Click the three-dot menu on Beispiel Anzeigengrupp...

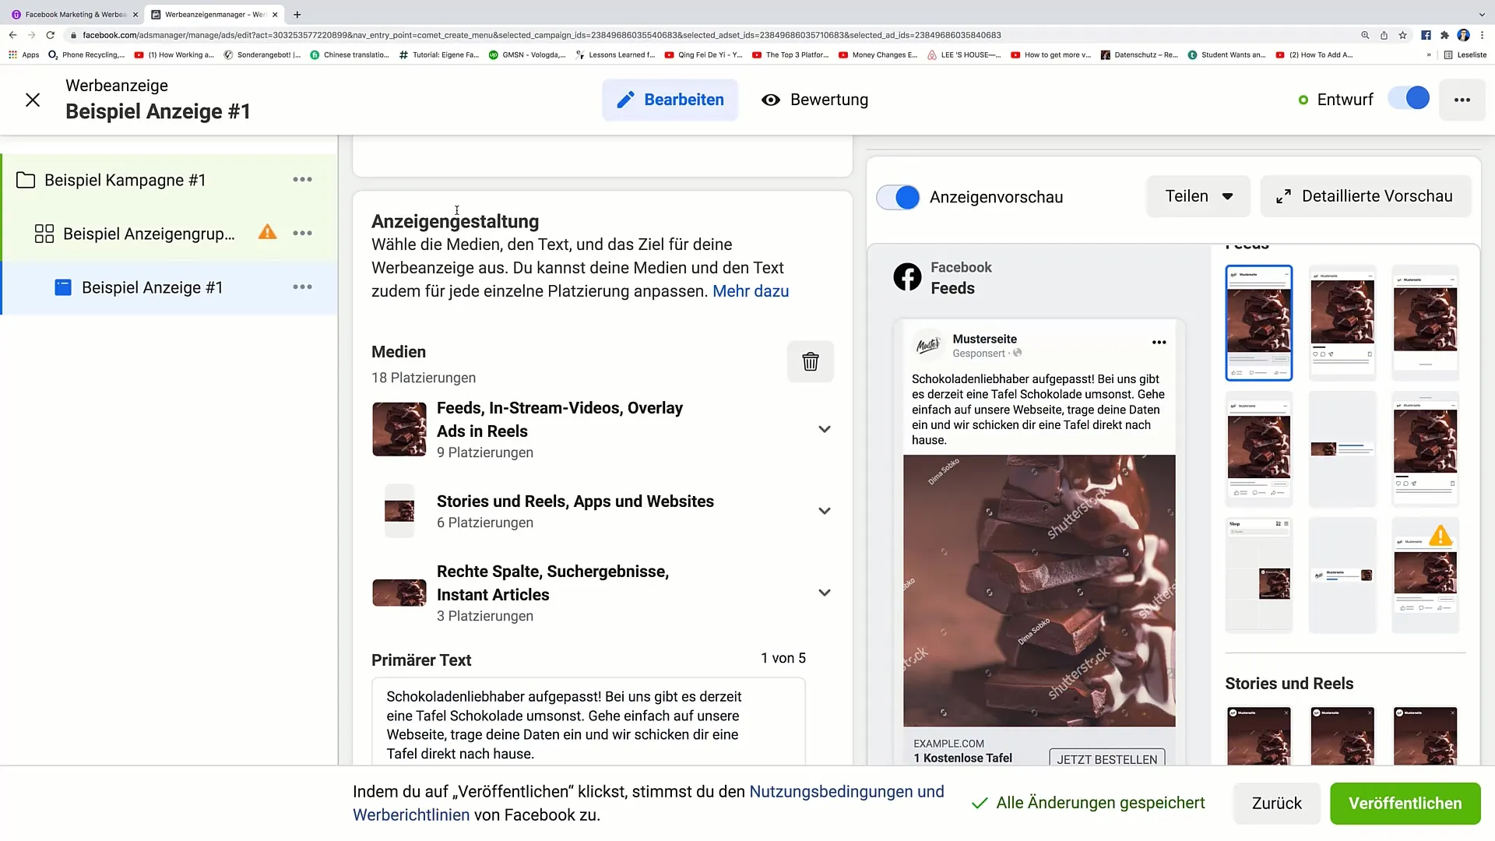[x=302, y=233]
